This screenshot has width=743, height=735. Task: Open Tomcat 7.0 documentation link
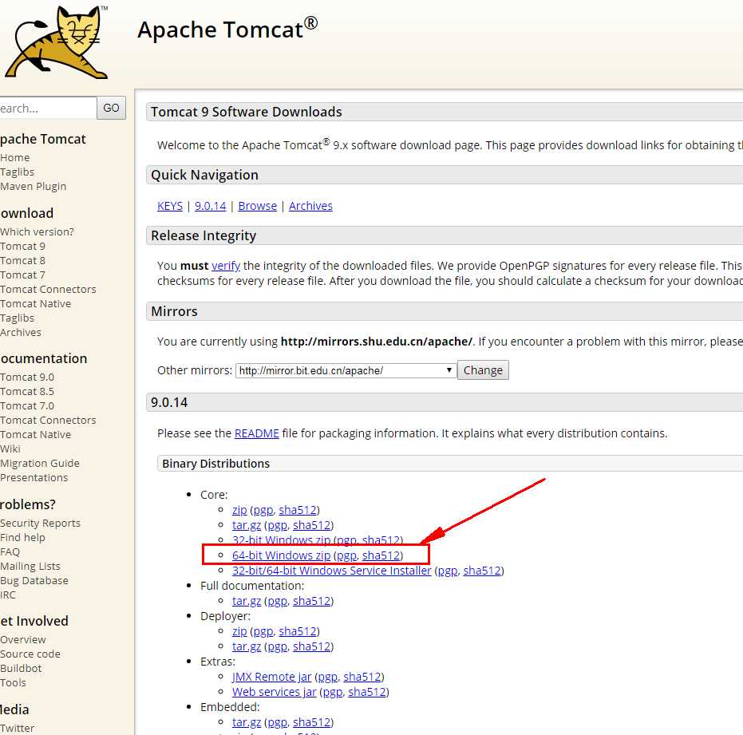pyautogui.click(x=27, y=406)
